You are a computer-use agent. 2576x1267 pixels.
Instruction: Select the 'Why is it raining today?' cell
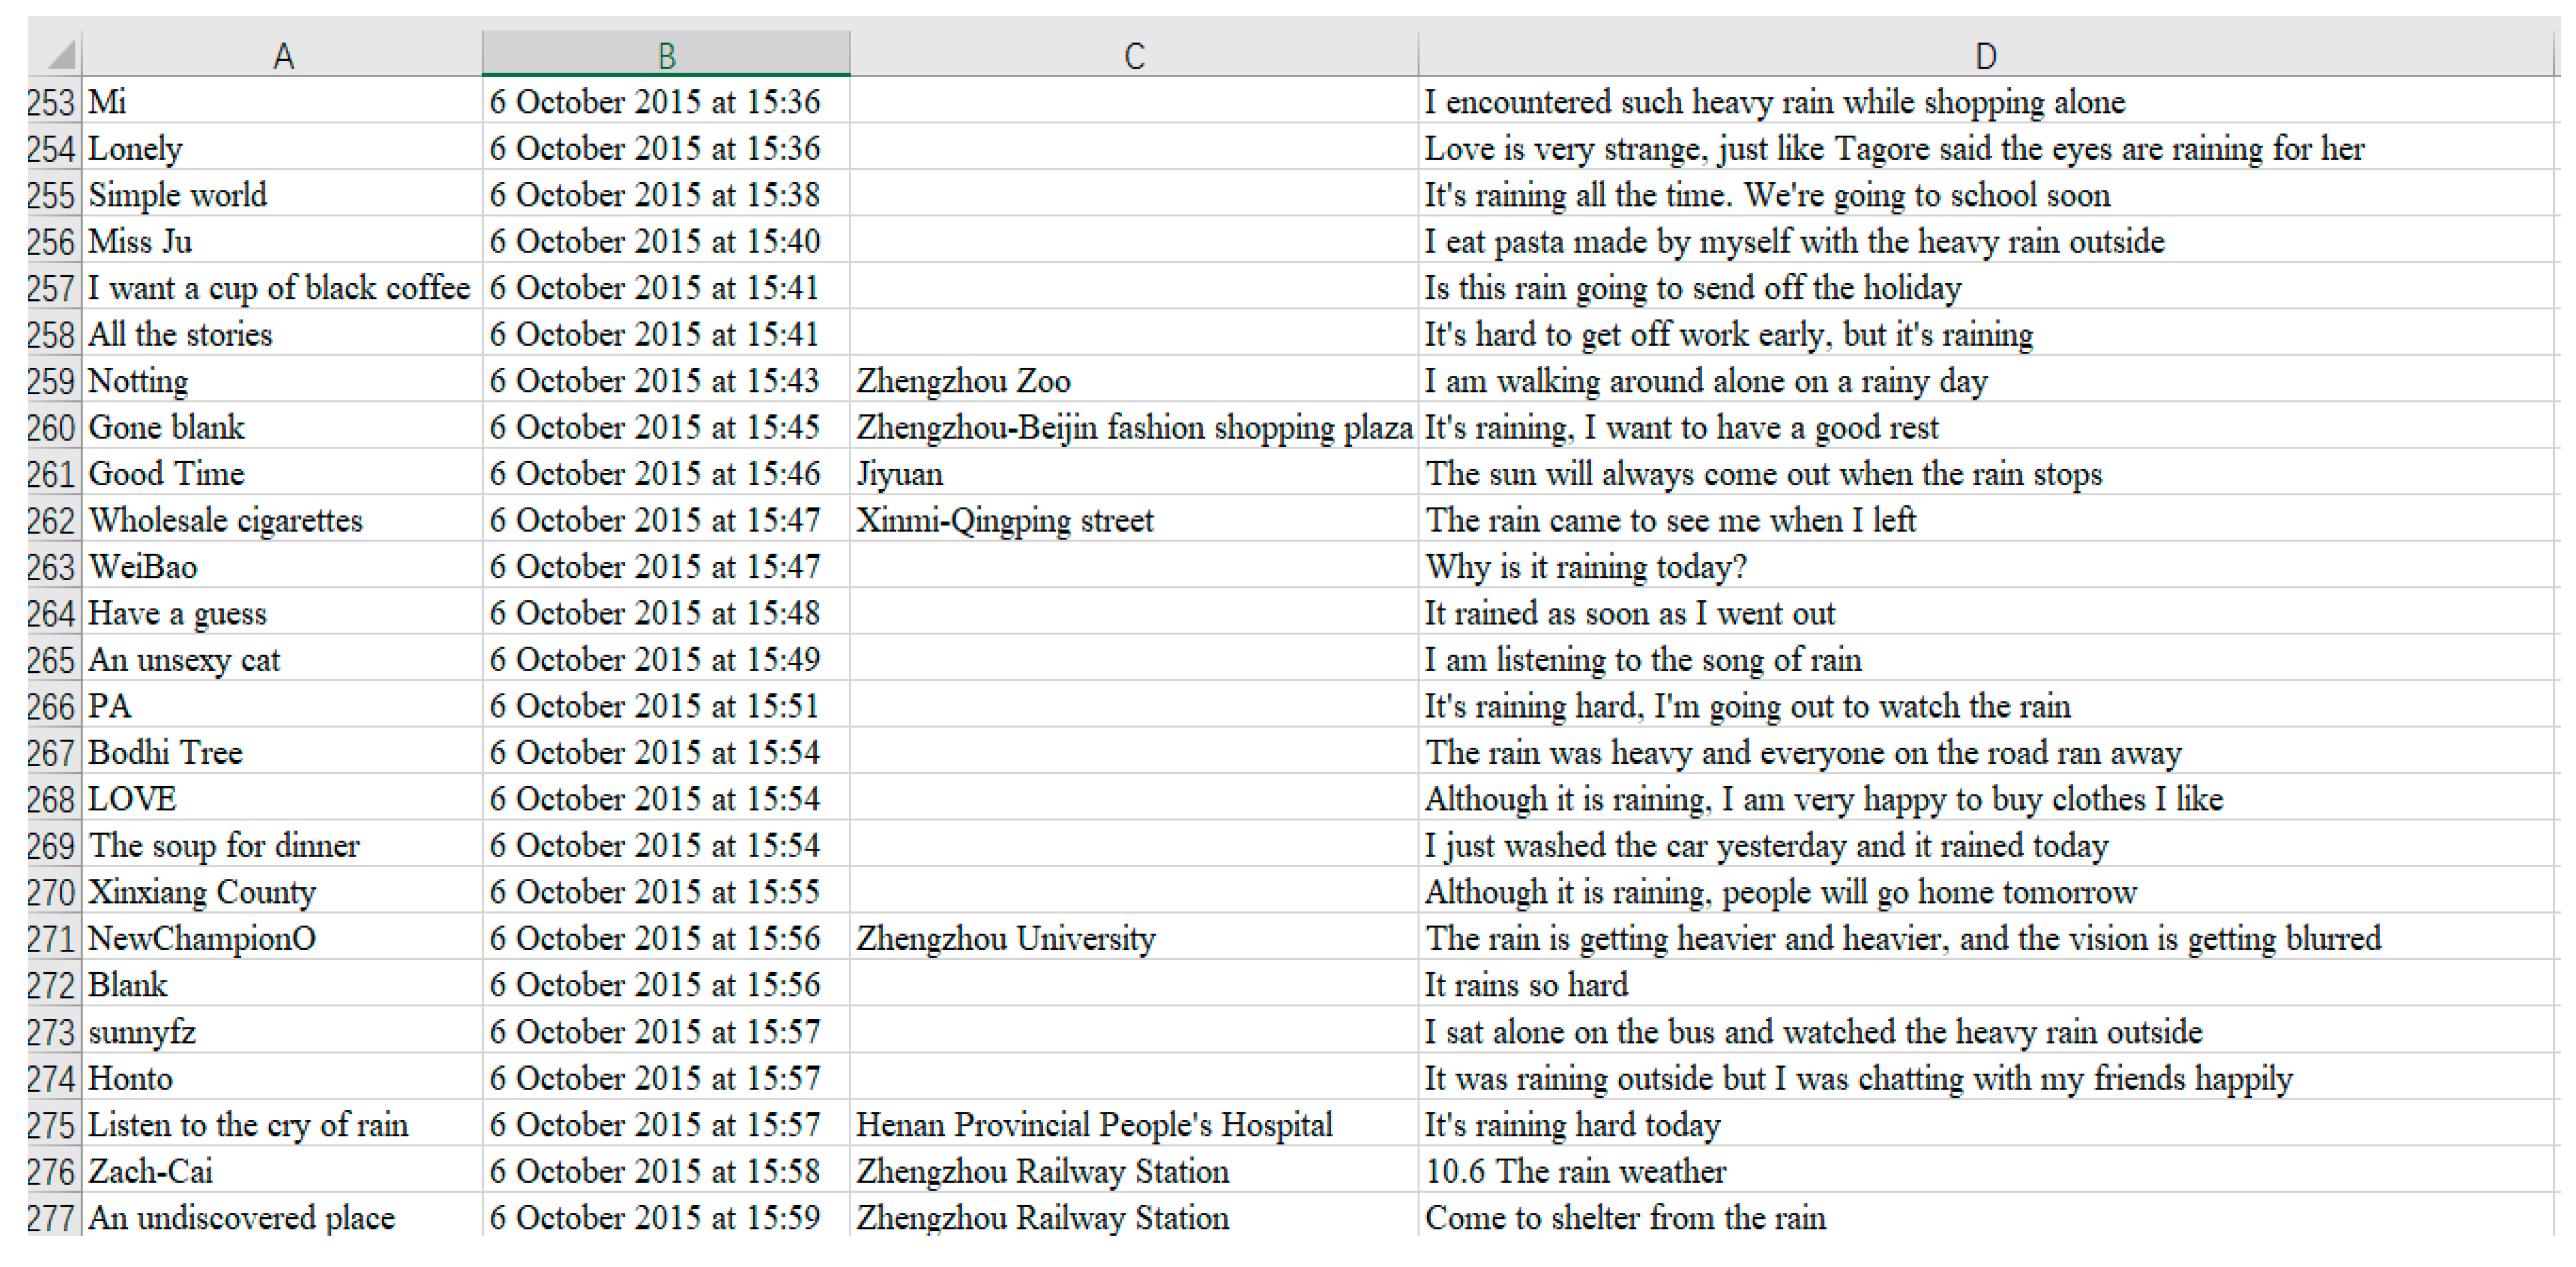point(1586,567)
